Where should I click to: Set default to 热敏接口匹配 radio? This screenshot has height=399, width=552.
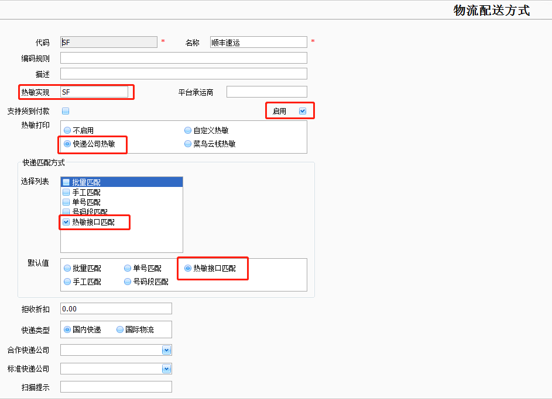click(188, 268)
